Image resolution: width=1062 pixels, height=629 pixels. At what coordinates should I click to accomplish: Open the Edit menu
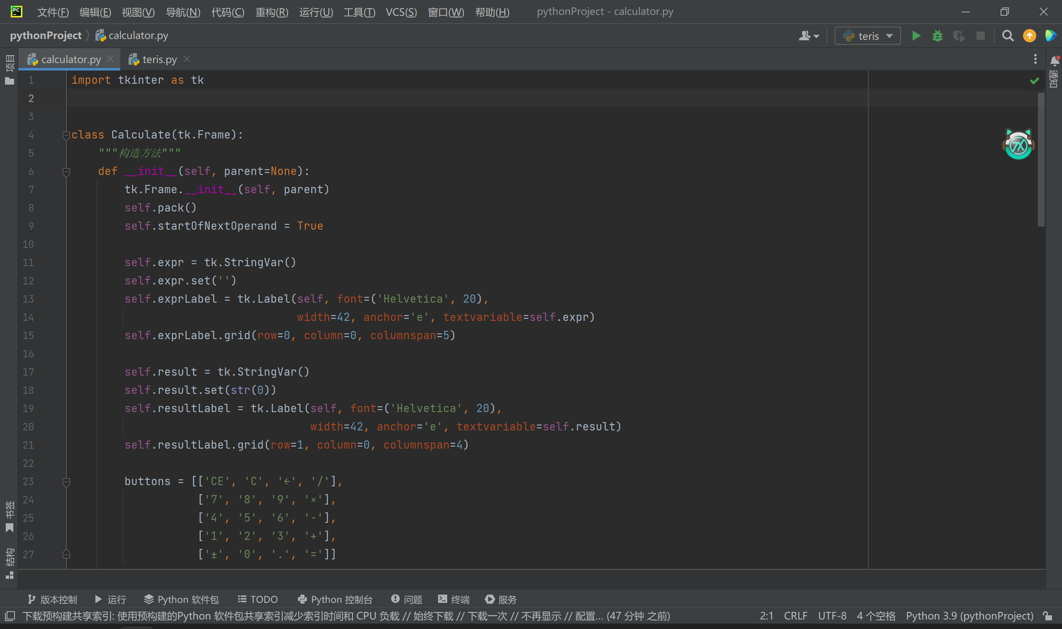pos(95,12)
